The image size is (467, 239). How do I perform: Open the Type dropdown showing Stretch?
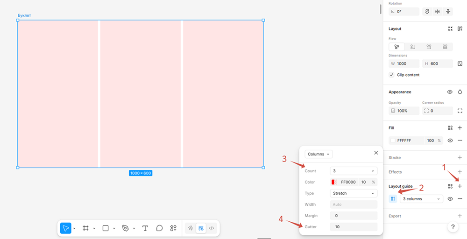pyautogui.click(x=354, y=193)
